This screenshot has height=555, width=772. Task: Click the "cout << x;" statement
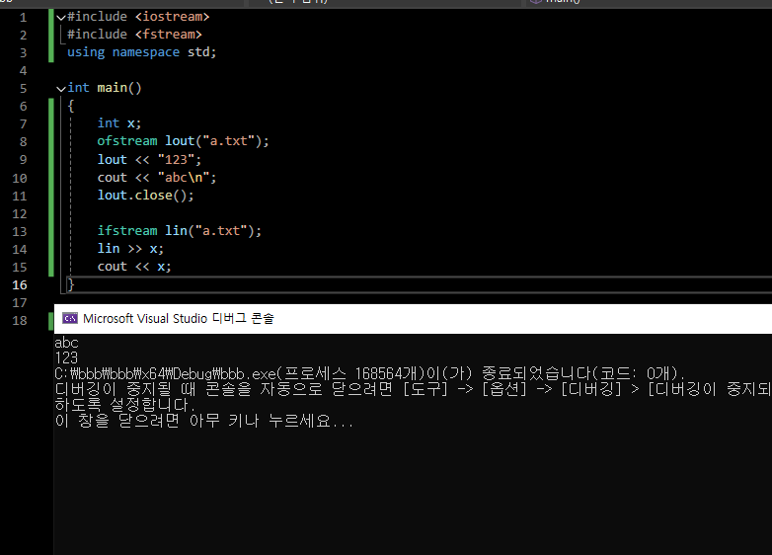point(134,267)
